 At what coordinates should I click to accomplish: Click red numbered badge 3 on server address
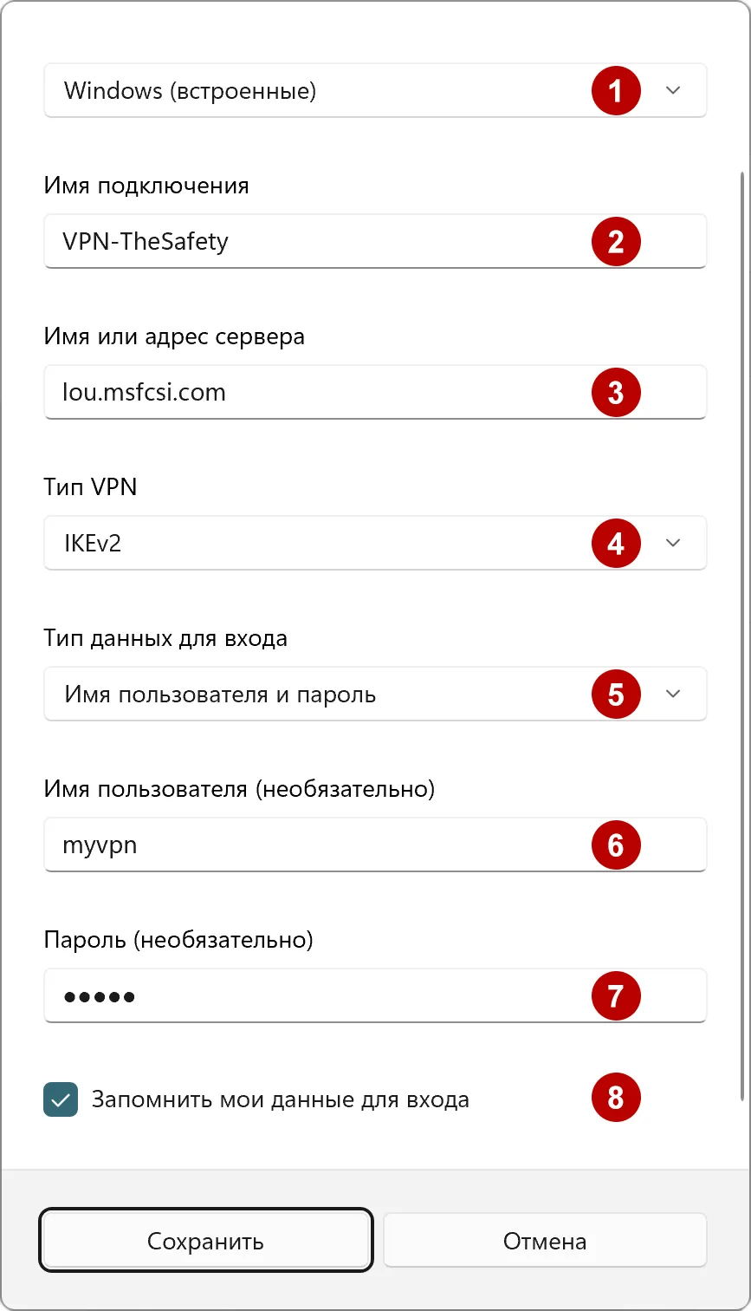tap(616, 392)
